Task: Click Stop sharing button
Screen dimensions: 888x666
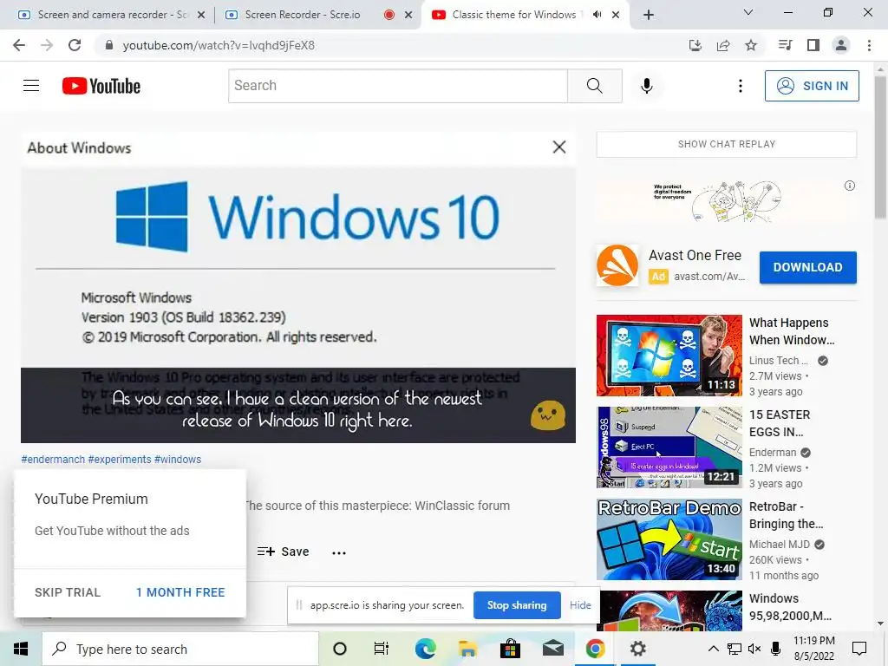Action: coord(517,605)
